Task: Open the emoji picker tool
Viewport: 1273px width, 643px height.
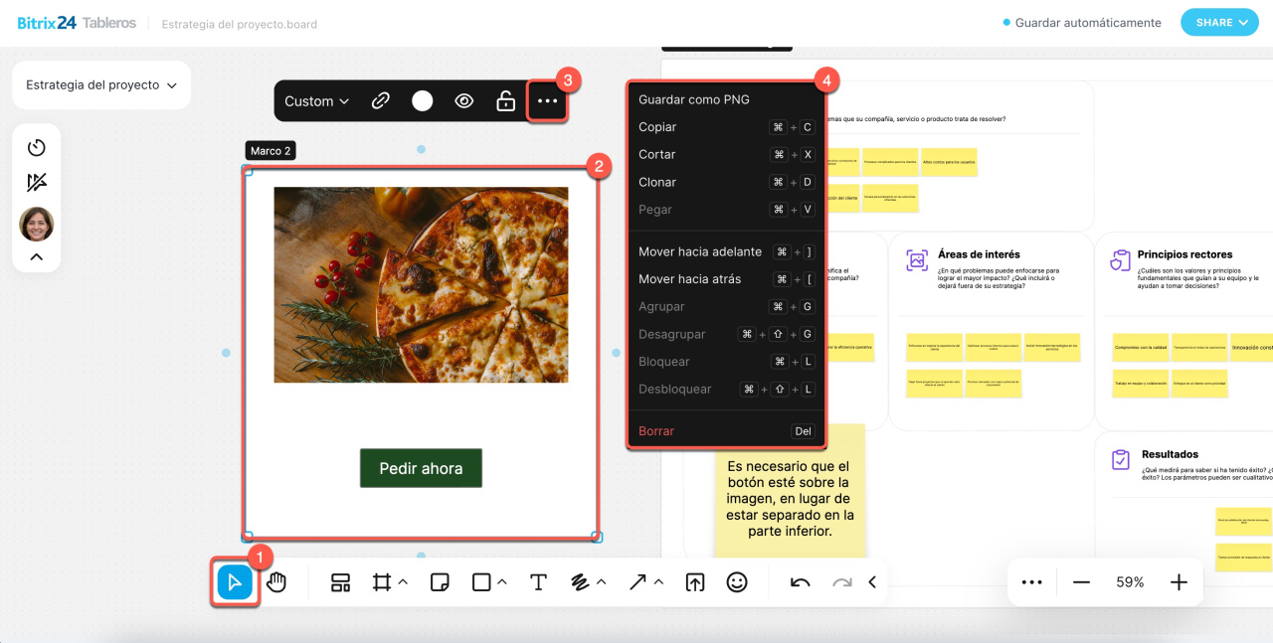Action: click(x=737, y=582)
